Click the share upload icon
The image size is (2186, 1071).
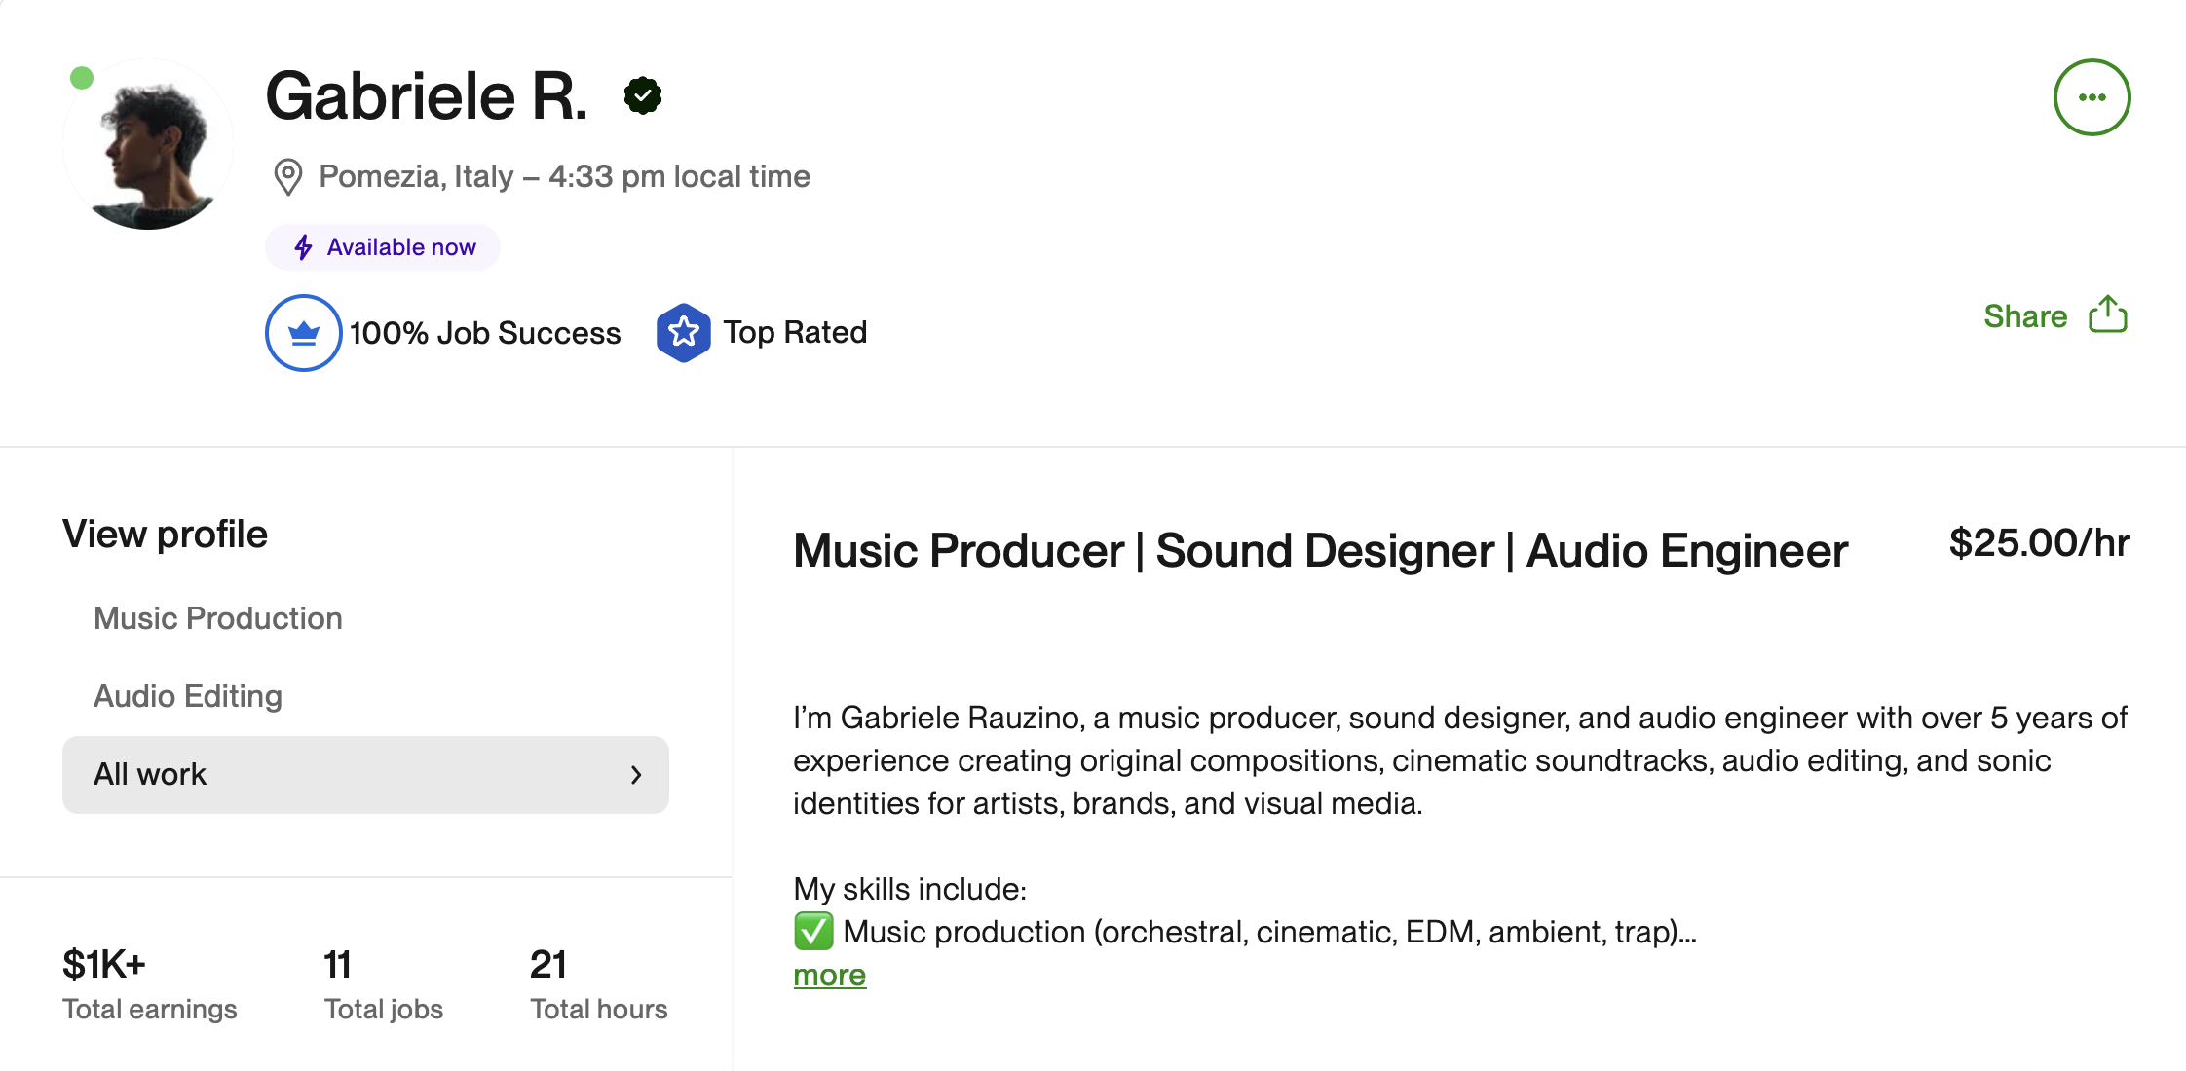coord(2108,314)
